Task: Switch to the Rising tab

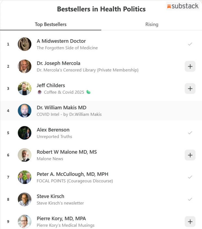Action: 152,24
